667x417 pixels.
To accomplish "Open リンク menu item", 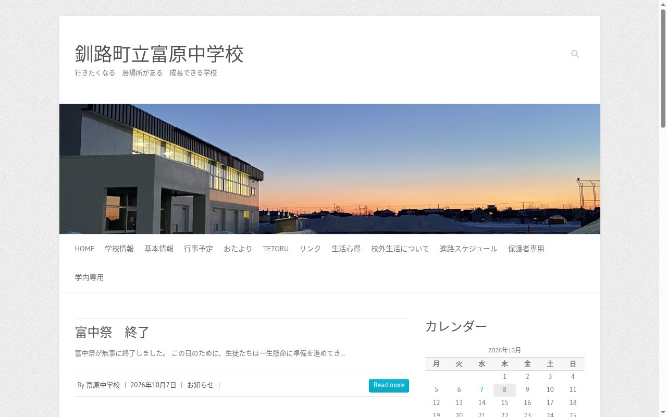I will pyautogui.click(x=310, y=249).
